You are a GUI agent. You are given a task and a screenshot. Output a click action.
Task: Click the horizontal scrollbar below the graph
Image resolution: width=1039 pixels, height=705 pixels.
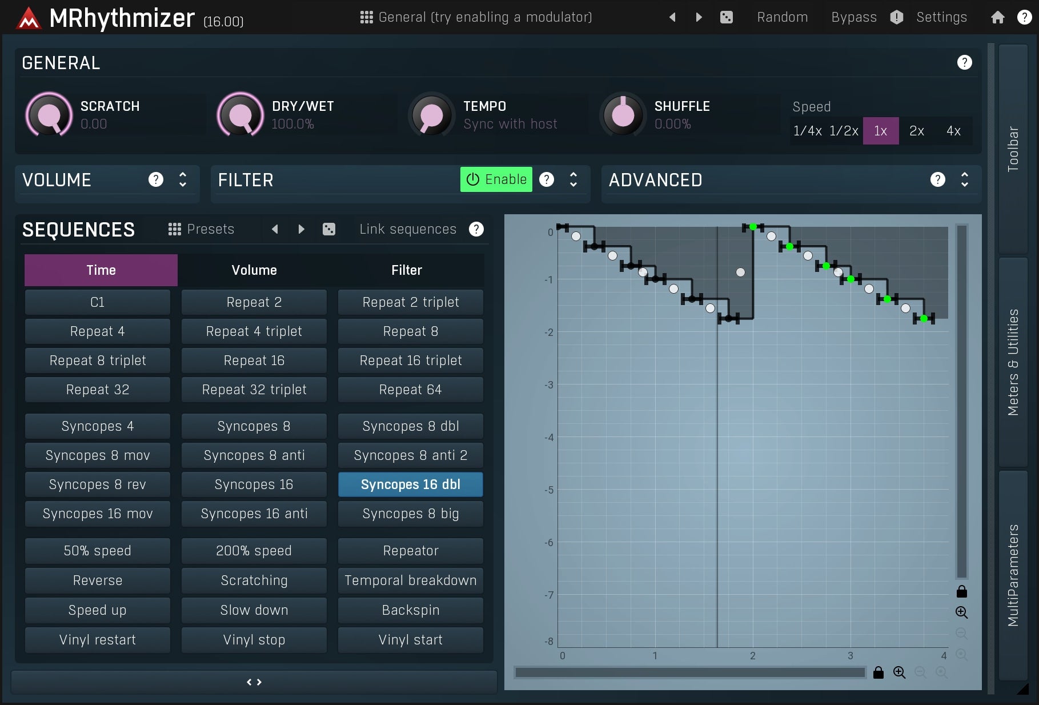click(689, 673)
